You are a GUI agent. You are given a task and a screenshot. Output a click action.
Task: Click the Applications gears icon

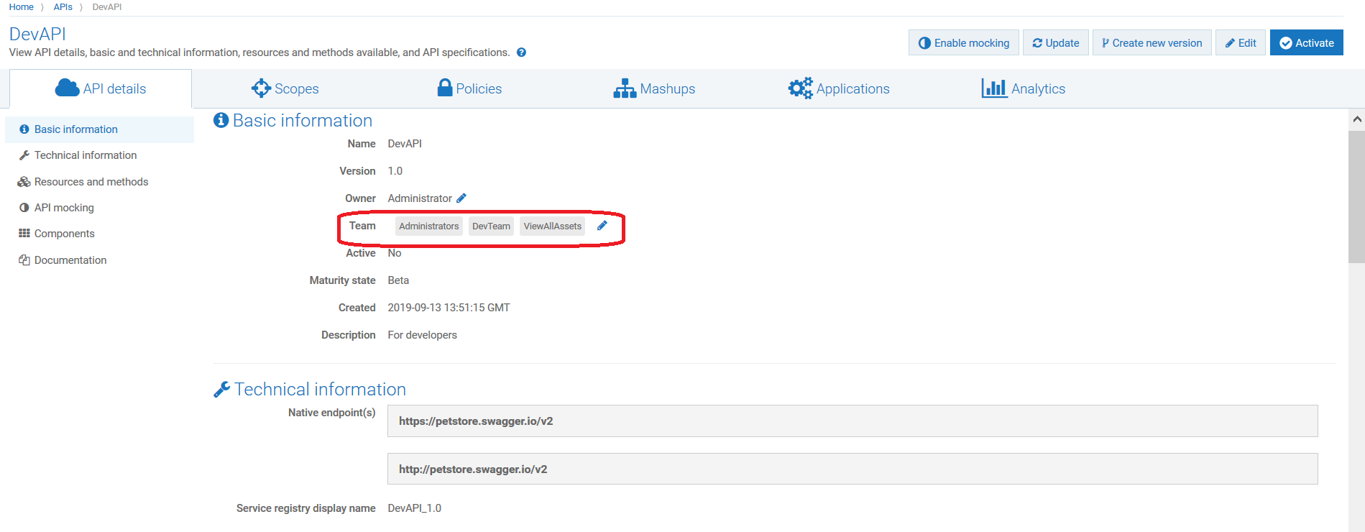pyautogui.click(x=800, y=88)
